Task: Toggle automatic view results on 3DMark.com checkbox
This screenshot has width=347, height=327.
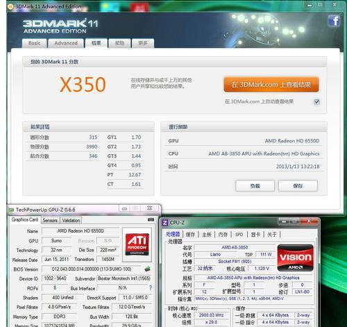Action: tap(316, 101)
